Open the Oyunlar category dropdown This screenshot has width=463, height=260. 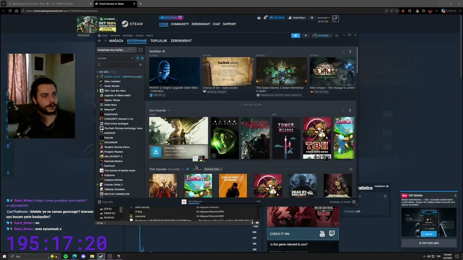coord(115,58)
